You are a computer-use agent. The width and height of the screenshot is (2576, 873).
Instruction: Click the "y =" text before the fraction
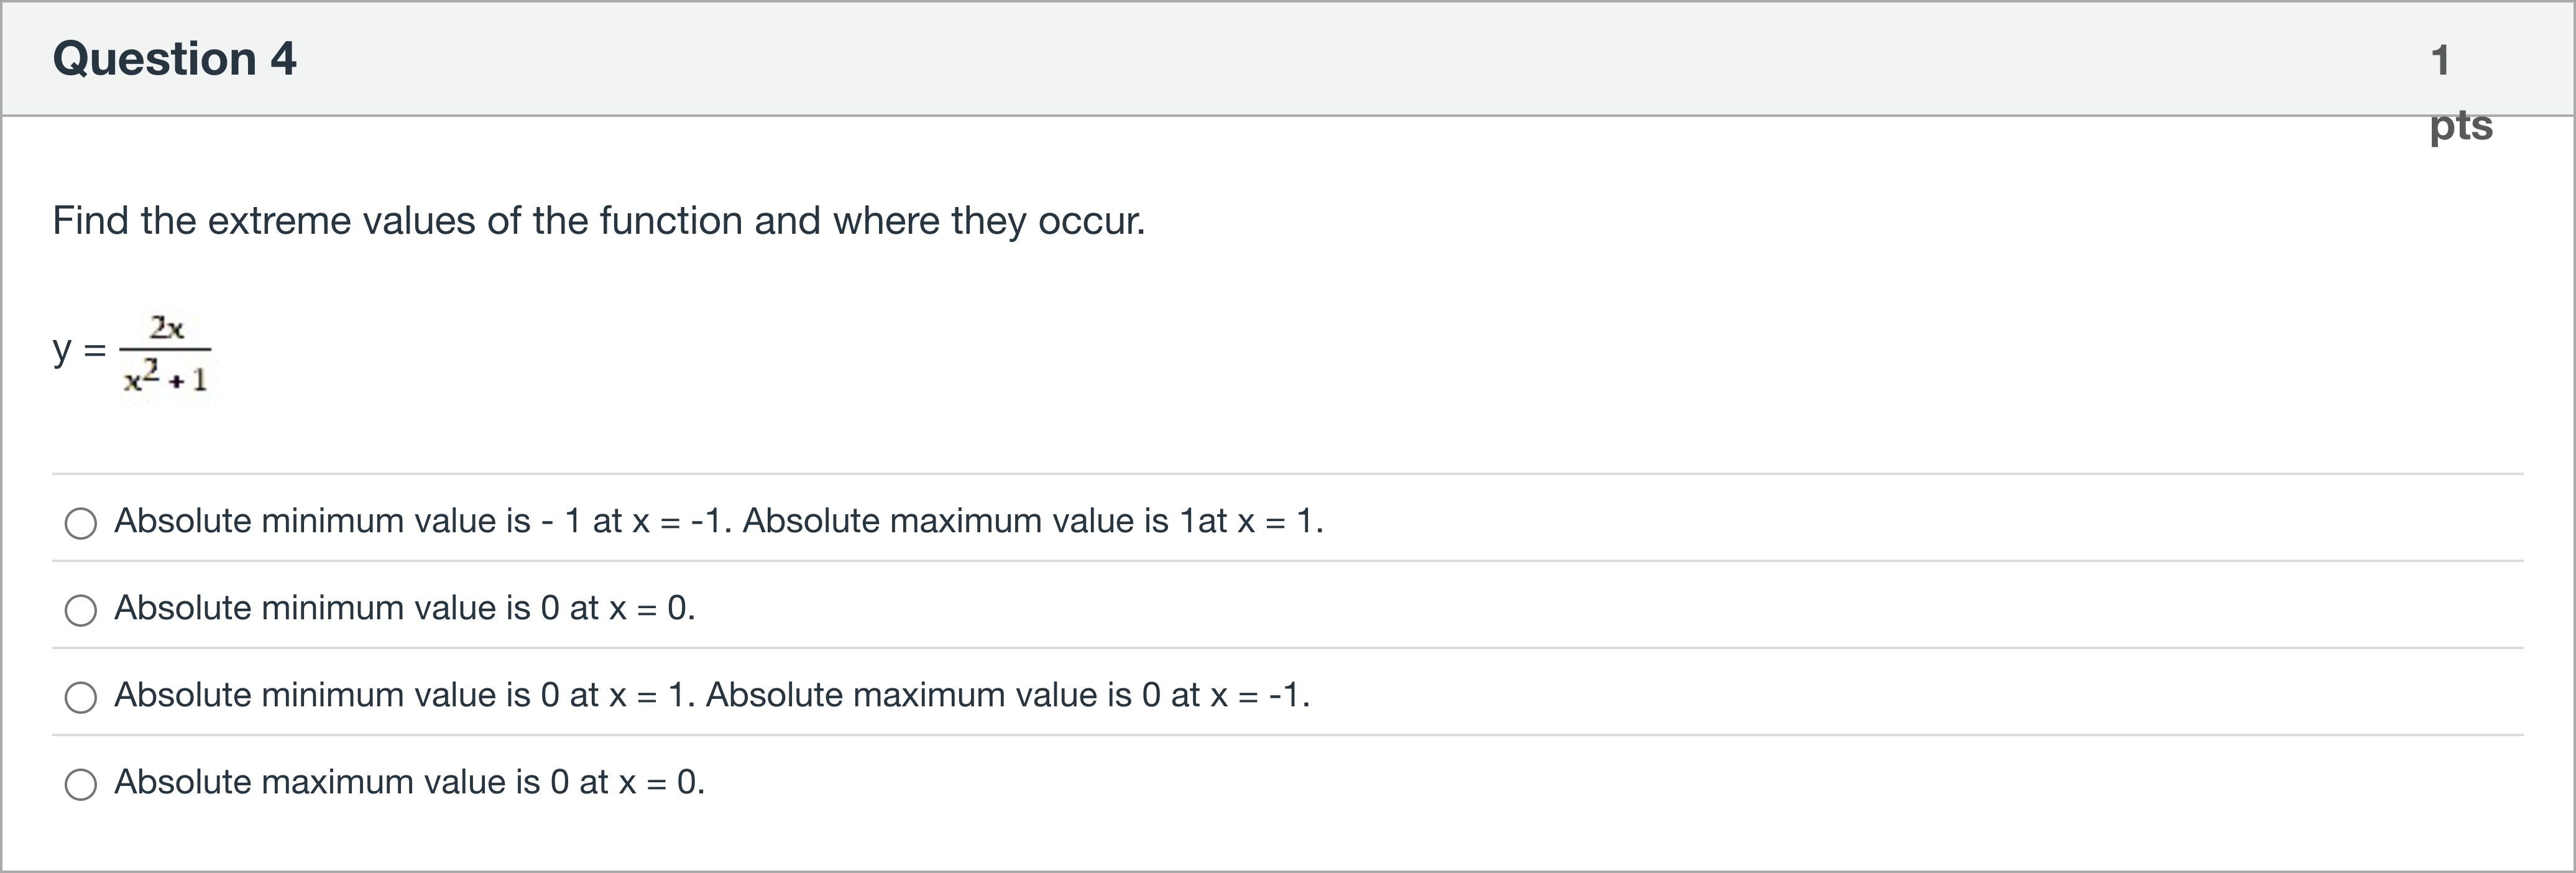point(79,350)
